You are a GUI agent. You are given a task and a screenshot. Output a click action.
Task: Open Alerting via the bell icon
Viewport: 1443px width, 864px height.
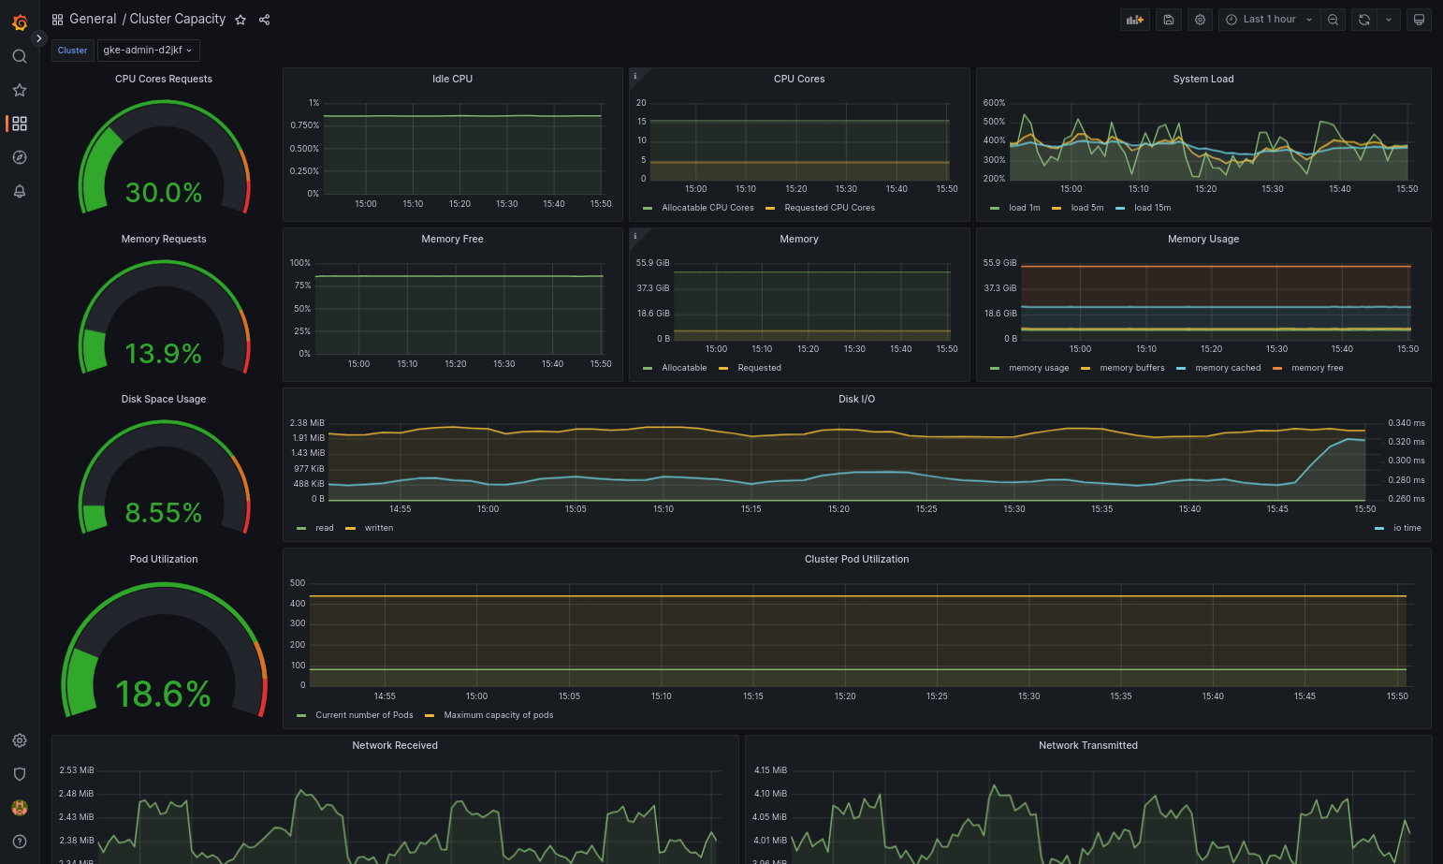[20, 191]
